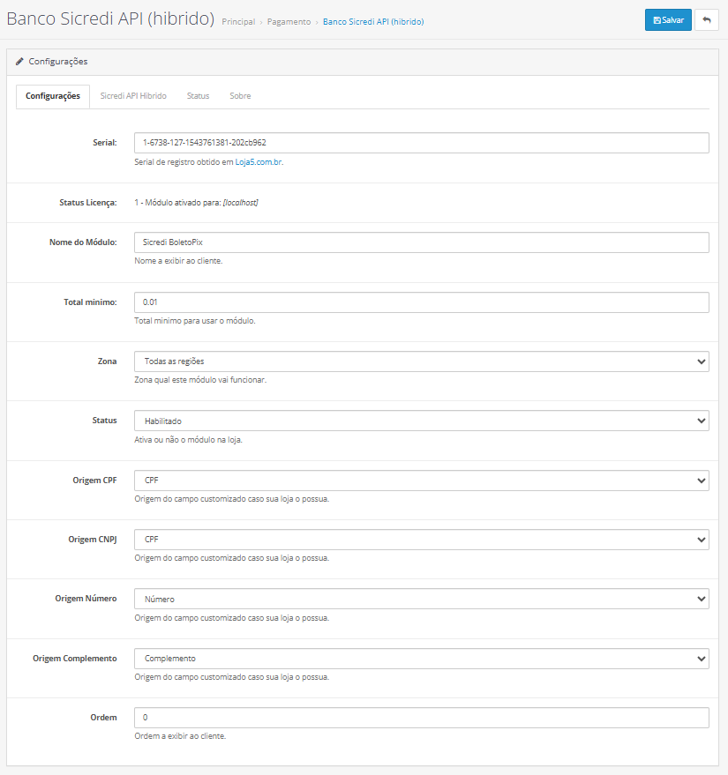The width and height of the screenshot is (728, 775).
Task: Open the Origem CNPJ dropdown
Action: pos(421,540)
